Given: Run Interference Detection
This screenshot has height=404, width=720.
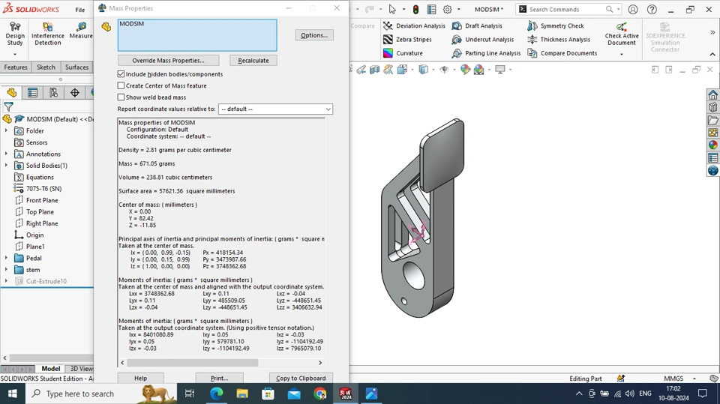Looking at the screenshot, I should [48, 34].
